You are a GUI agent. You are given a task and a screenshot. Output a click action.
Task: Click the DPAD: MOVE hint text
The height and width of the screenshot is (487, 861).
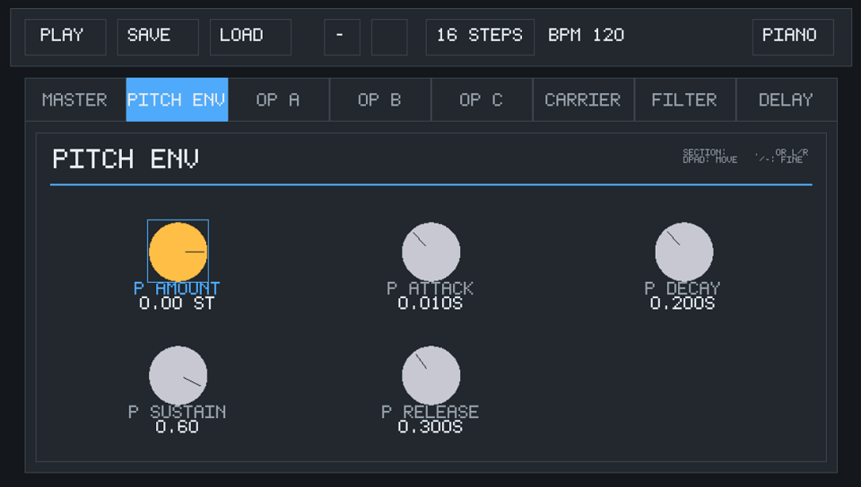[710, 160]
